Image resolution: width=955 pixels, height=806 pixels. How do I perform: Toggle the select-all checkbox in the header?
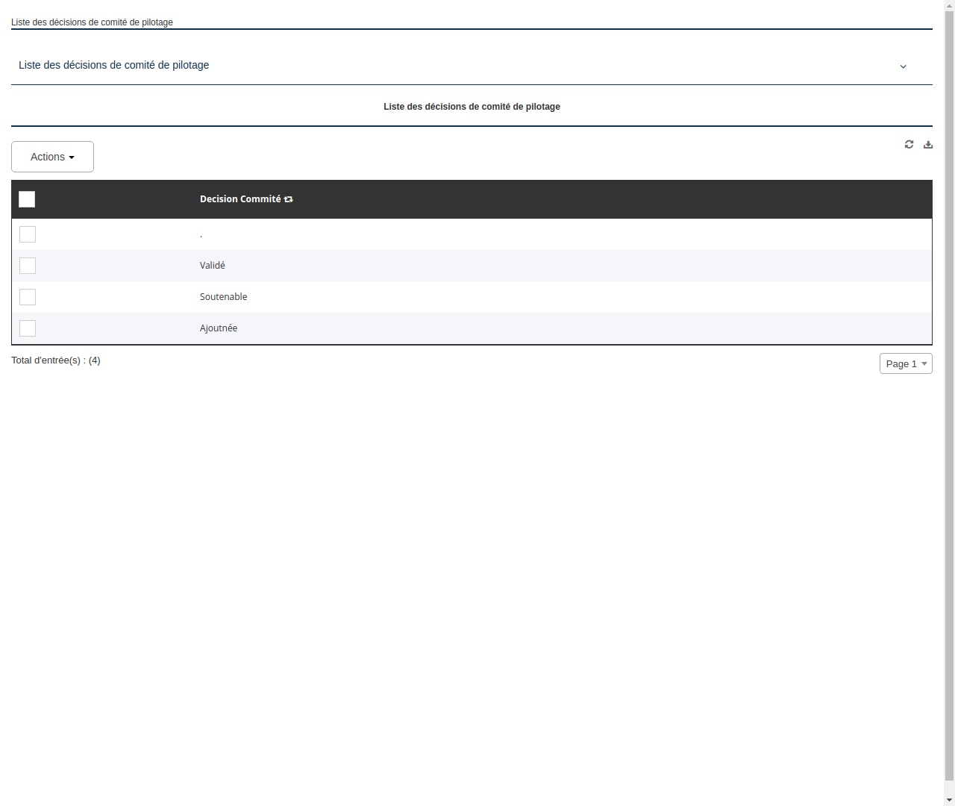pyautogui.click(x=27, y=199)
